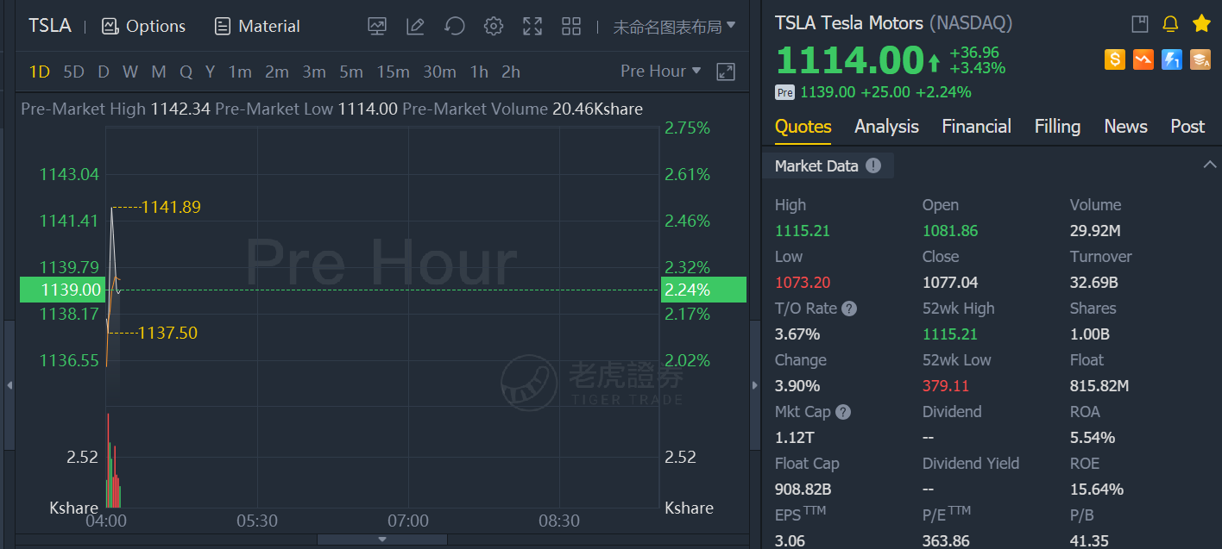
Task: Switch to the Financial tab
Action: pyautogui.click(x=976, y=127)
